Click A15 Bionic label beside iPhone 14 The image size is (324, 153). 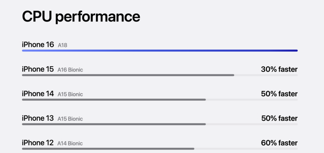tap(70, 94)
